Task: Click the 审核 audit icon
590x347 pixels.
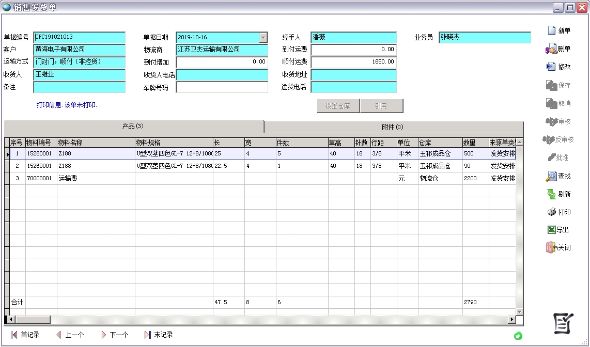Action: (560, 120)
